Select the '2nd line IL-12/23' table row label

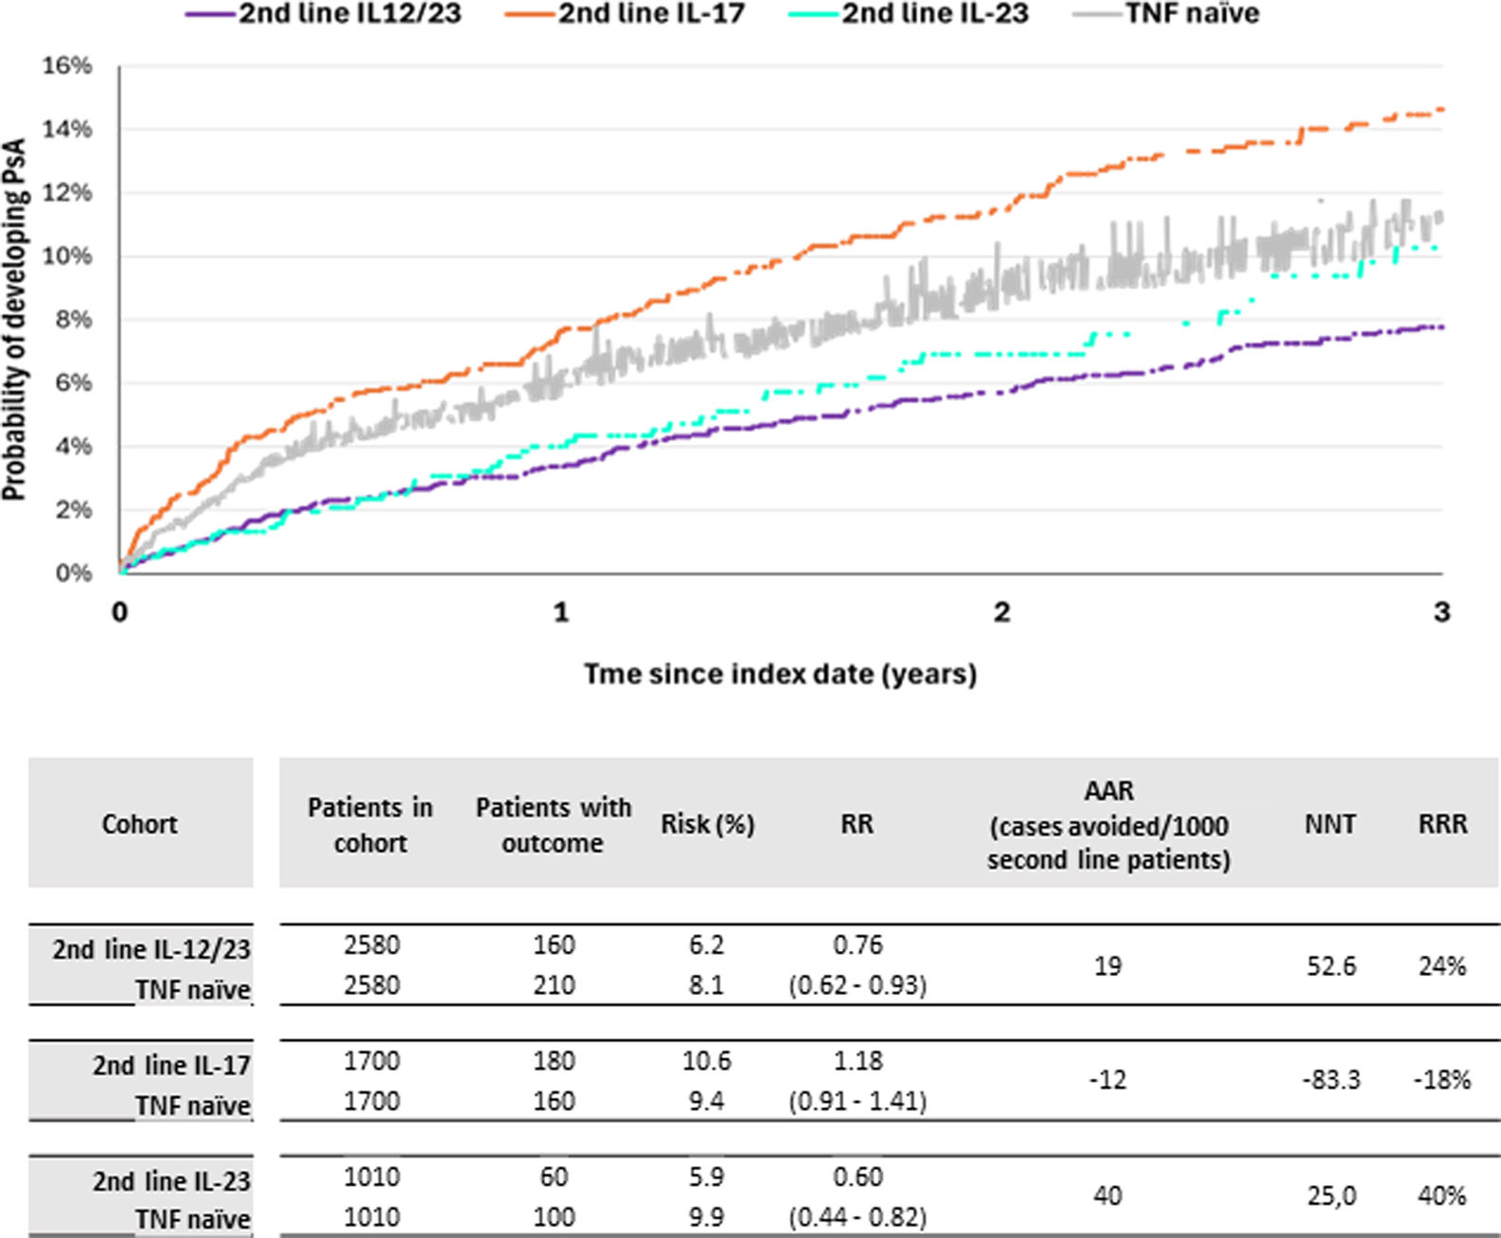coord(151,949)
